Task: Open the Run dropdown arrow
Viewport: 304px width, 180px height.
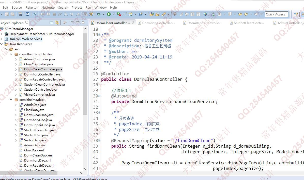Action: pyautogui.click(x=114, y=14)
